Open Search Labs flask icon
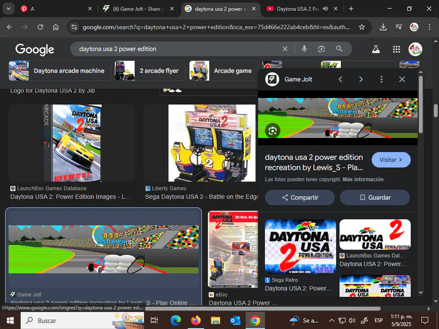439x329 pixels. point(376,49)
